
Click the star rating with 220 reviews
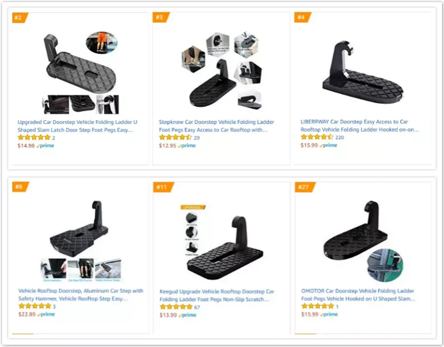[x=317, y=137]
